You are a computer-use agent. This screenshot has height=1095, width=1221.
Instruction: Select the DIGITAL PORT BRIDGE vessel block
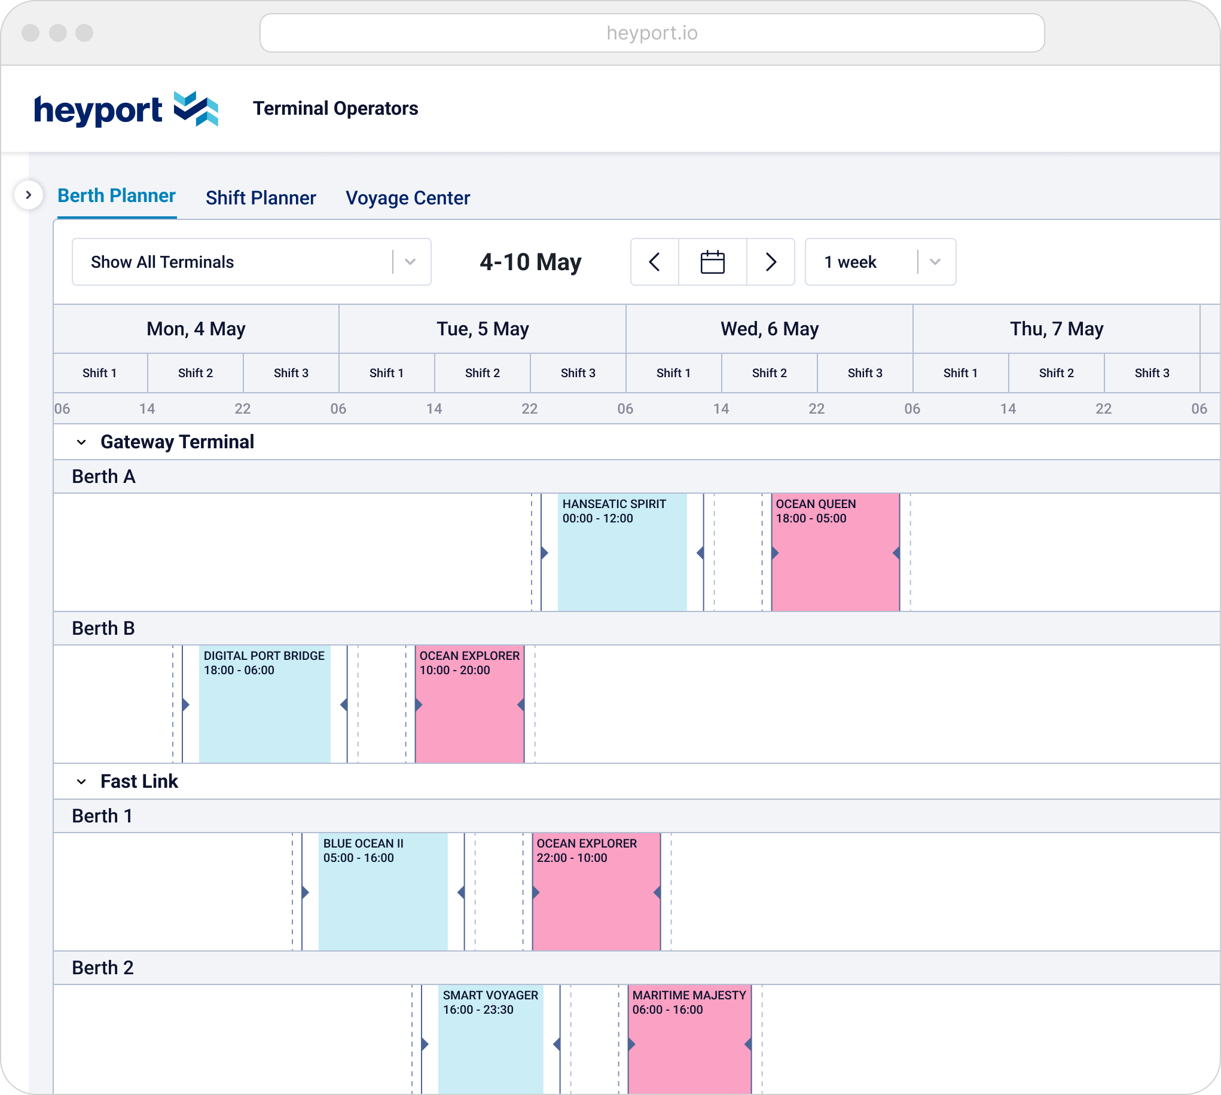tap(264, 704)
